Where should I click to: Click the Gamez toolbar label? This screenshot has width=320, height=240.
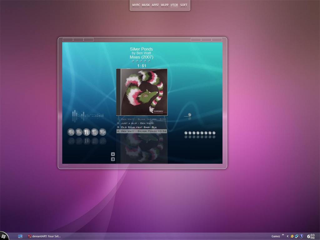tap(276, 236)
